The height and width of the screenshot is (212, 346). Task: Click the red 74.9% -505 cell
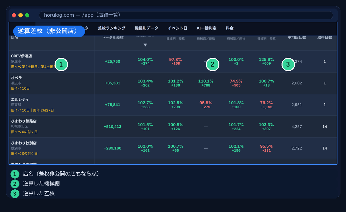point(236,83)
